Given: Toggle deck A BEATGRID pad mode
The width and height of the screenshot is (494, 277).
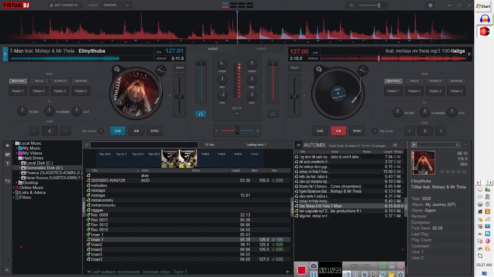Looking at the screenshot, I should pos(18,81).
